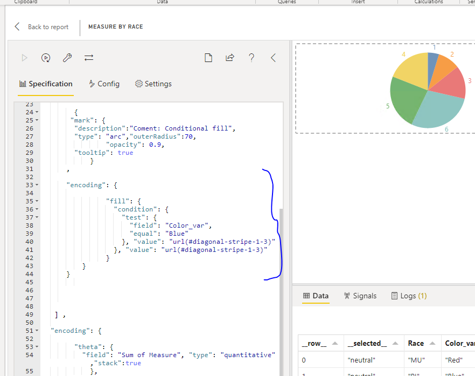Image resolution: width=475 pixels, height=376 pixels.
Task: Fold the theta block at line 53
Action: click(x=37, y=347)
